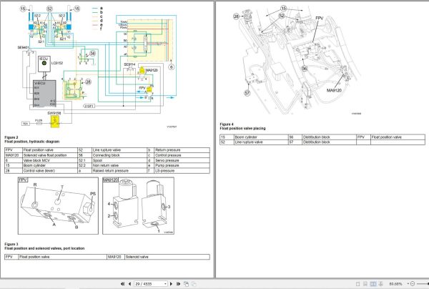Click the 'Figure 4' caption text
Screen dimensions: 429x289
coord(227,124)
